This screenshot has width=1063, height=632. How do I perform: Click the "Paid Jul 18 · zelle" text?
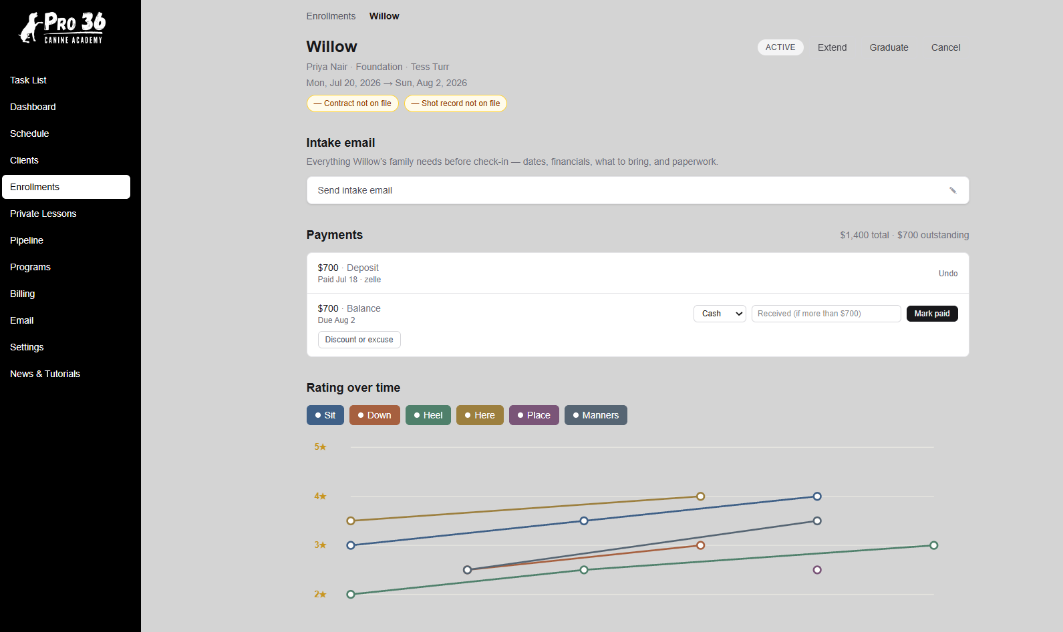coord(349,280)
